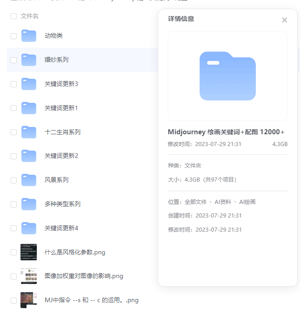Select file name 图像加权重对图像的影响.png

point(84,276)
